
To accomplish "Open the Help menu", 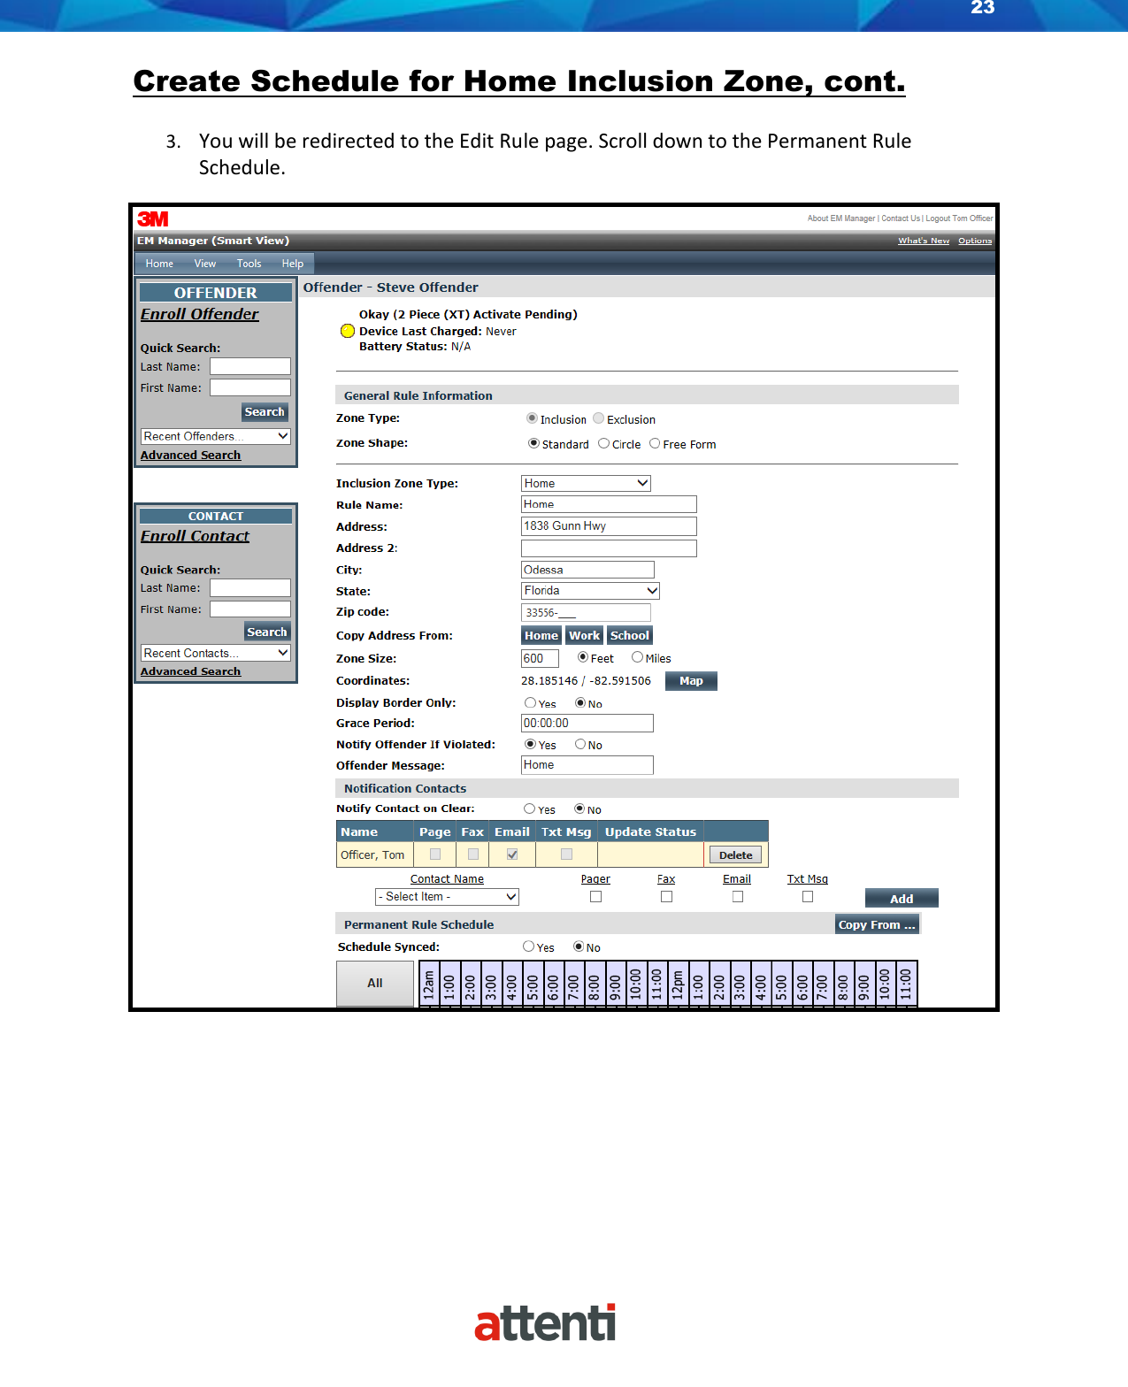I will coord(293,264).
